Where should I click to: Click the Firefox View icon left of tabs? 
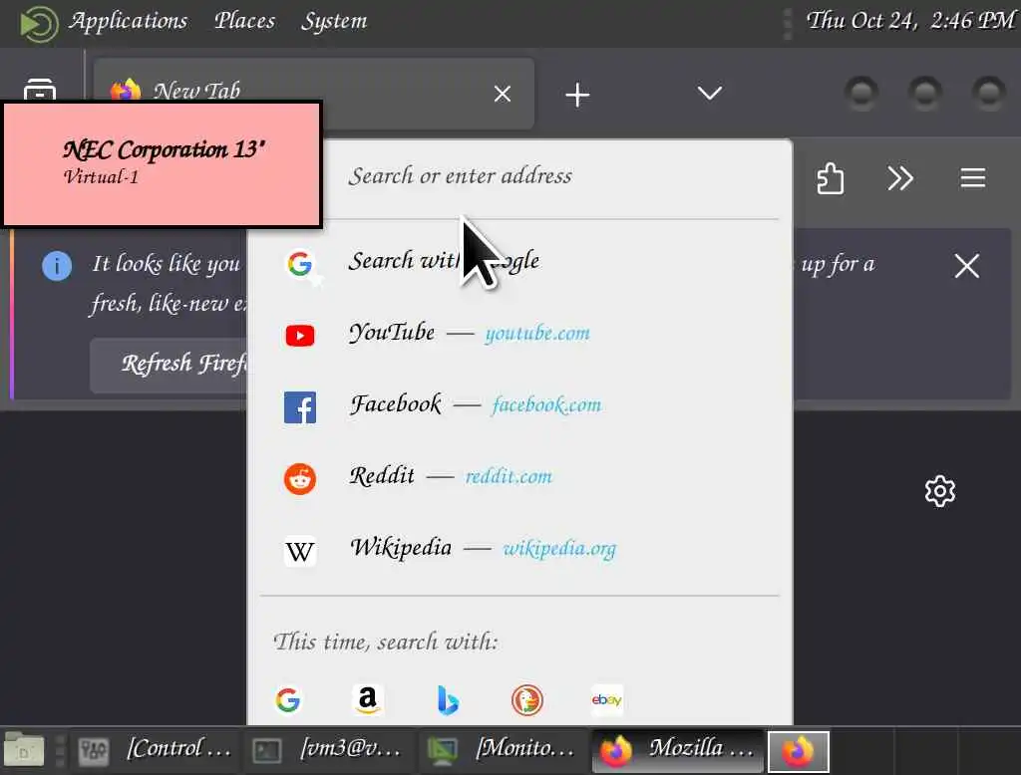tap(40, 90)
